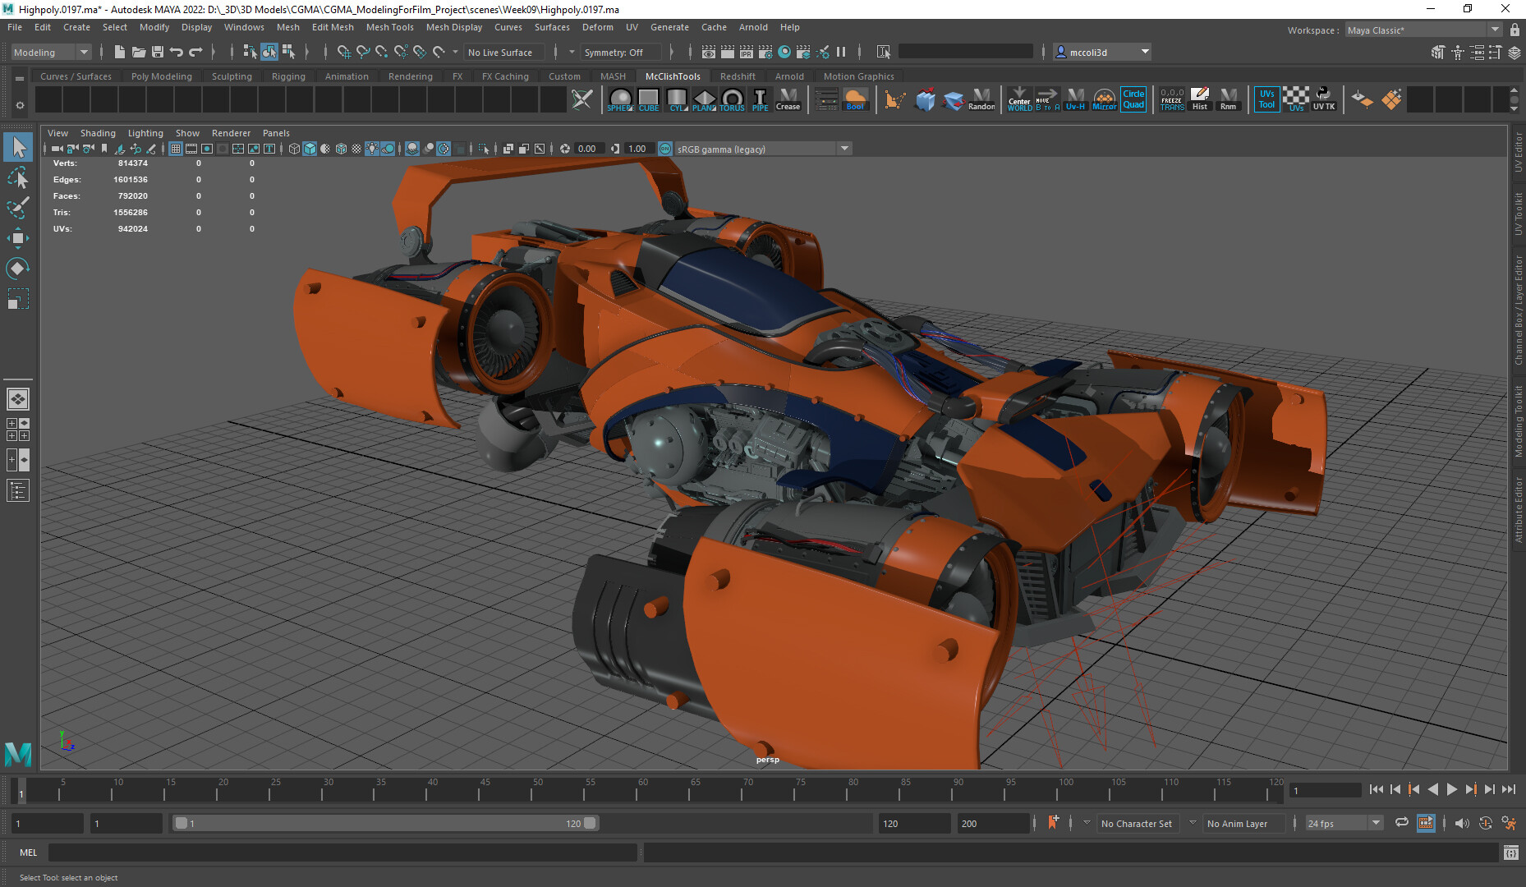Screen dimensions: 1526x887
Task: Open the Mesh Tools menu
Action: 389,27
